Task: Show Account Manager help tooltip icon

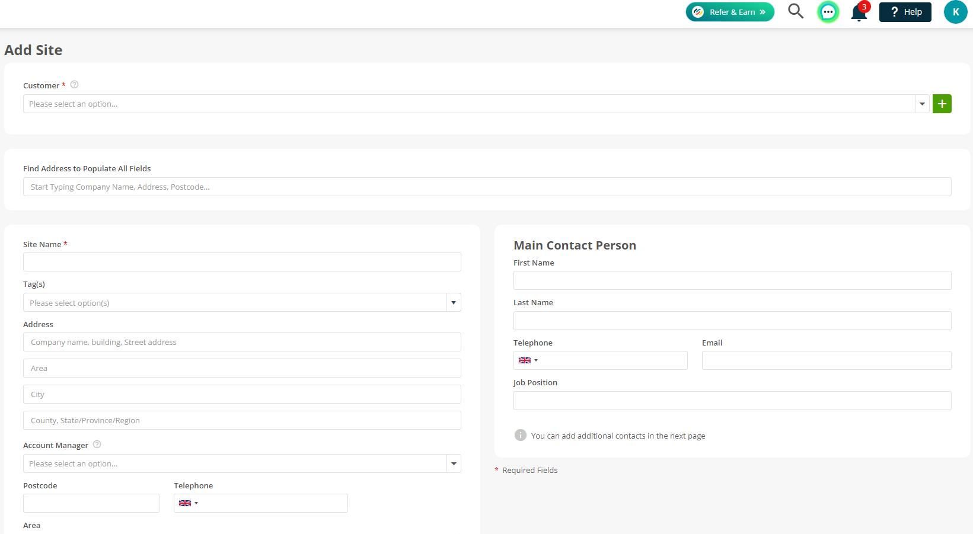Action: [x=97, y=445]
